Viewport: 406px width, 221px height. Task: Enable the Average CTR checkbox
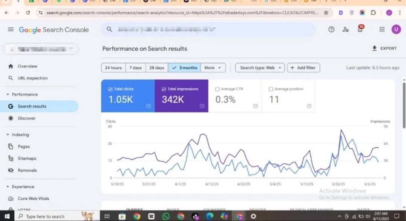click(217, 89)
